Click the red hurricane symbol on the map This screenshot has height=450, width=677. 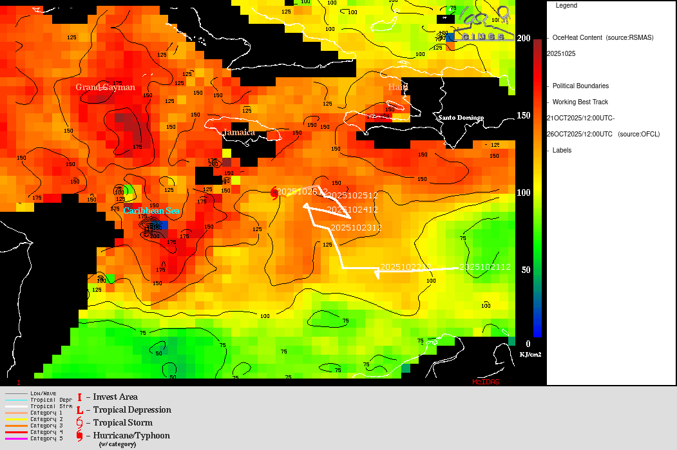coord(275,192)
